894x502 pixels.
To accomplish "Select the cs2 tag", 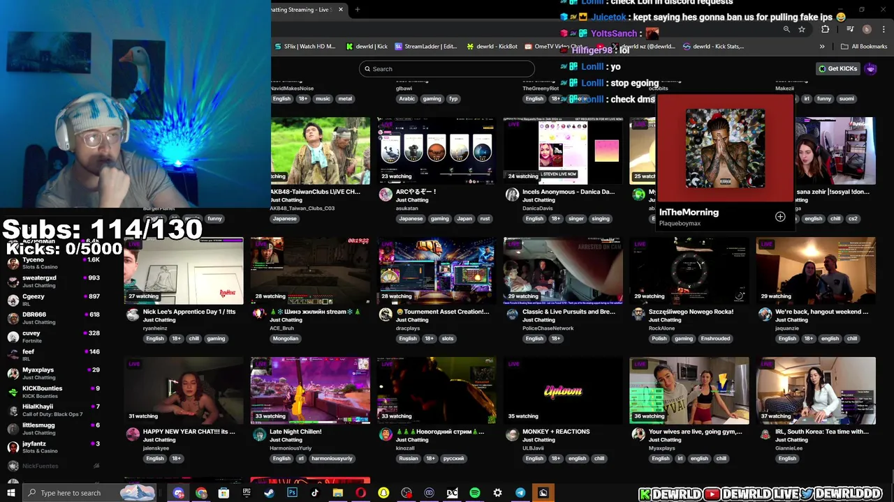I will (x=853, y=219).
